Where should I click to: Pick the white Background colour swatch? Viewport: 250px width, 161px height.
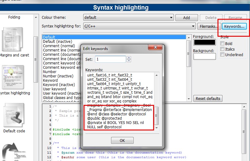205,56
